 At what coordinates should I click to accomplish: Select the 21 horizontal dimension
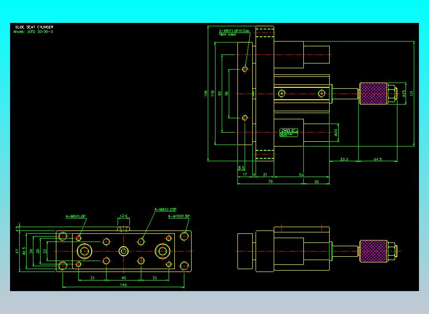pyautogui.click(x=265, y=174)
